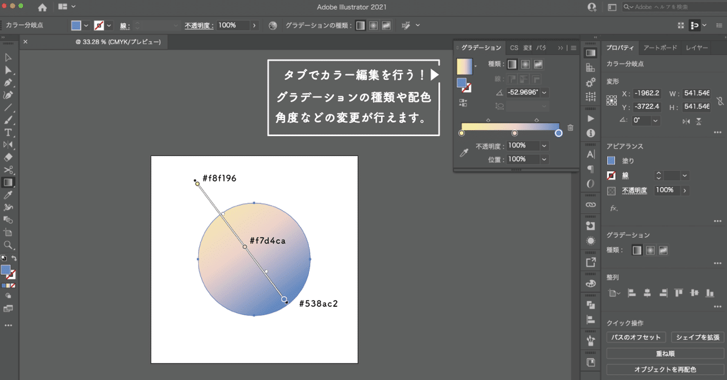The image size is (727, 380).
Task: Select the Zoom tool in the toolbar
Action: click(8, 245)
